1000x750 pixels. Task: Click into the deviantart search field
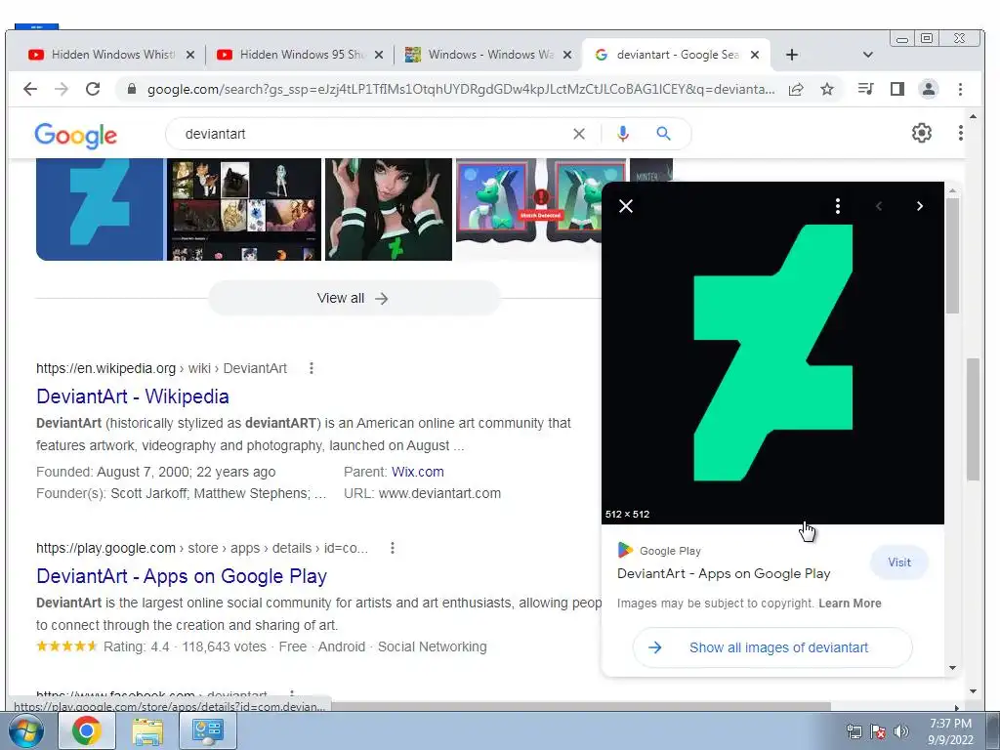(376, 134)
